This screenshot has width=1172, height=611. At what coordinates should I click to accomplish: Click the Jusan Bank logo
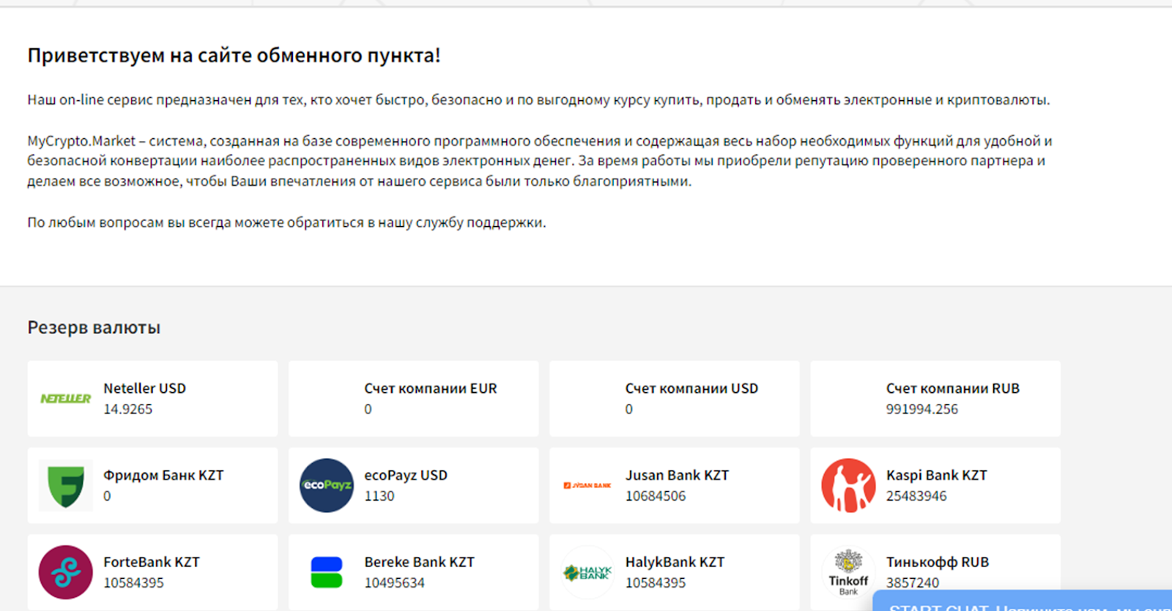[587, 486]
